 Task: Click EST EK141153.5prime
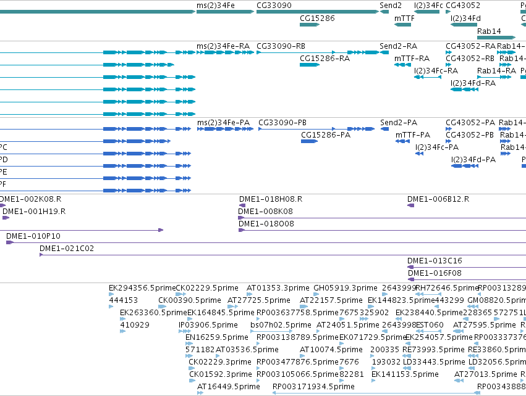[375, 381]
